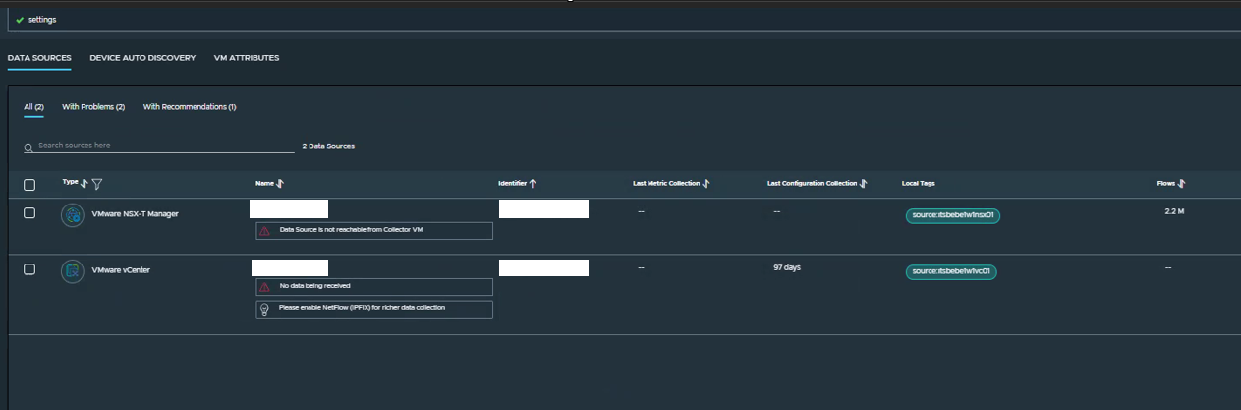Click the warning icon for no data received
This screenshot has width=1241, height=410.
pos(264,287)
